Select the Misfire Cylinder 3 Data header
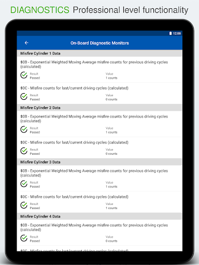Screen dimensions: 199x265 coord(99,162)
